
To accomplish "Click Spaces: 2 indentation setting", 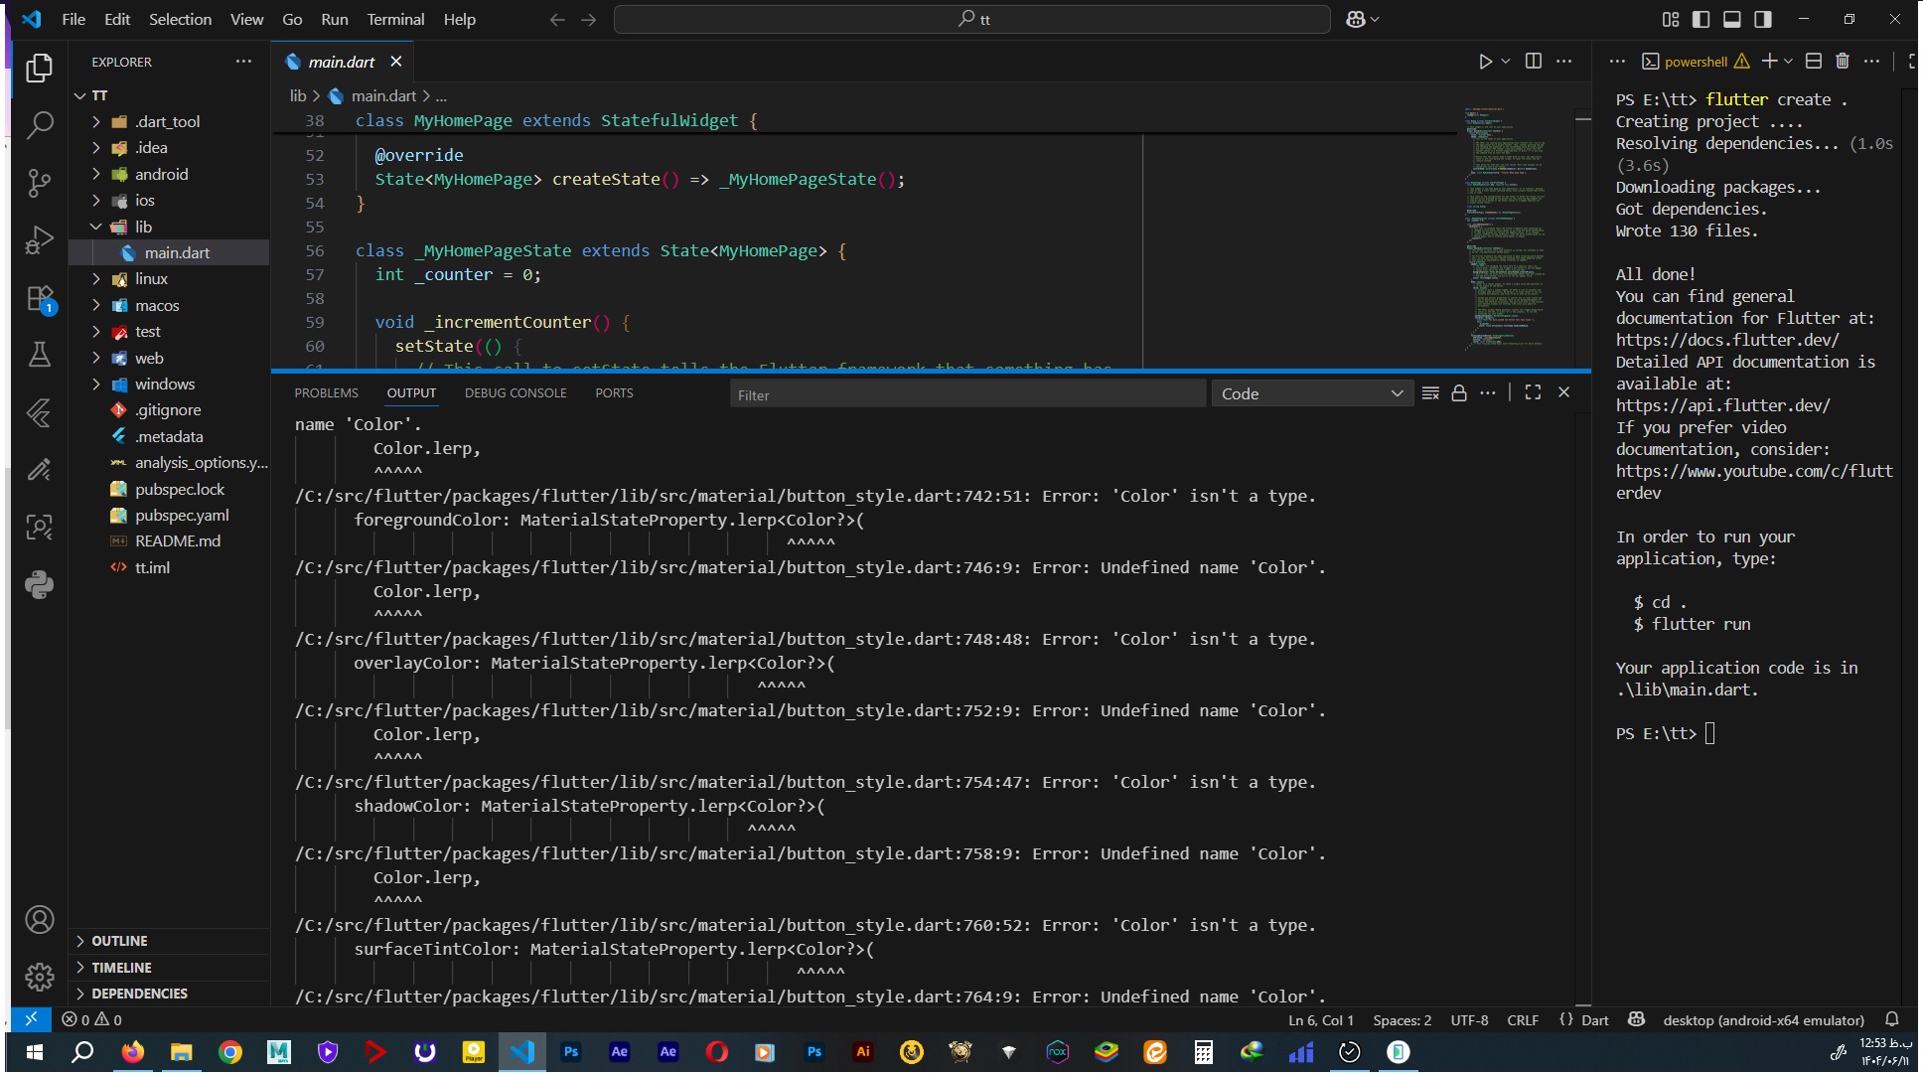I will click(x=1403, y=1020).
